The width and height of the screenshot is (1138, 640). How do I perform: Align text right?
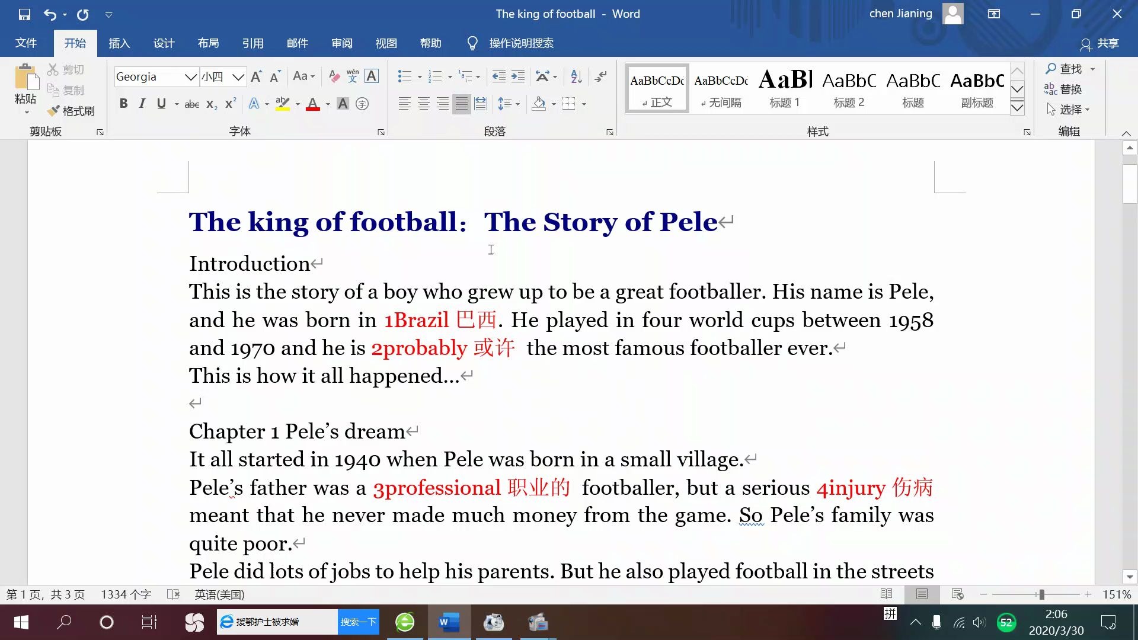443,104
